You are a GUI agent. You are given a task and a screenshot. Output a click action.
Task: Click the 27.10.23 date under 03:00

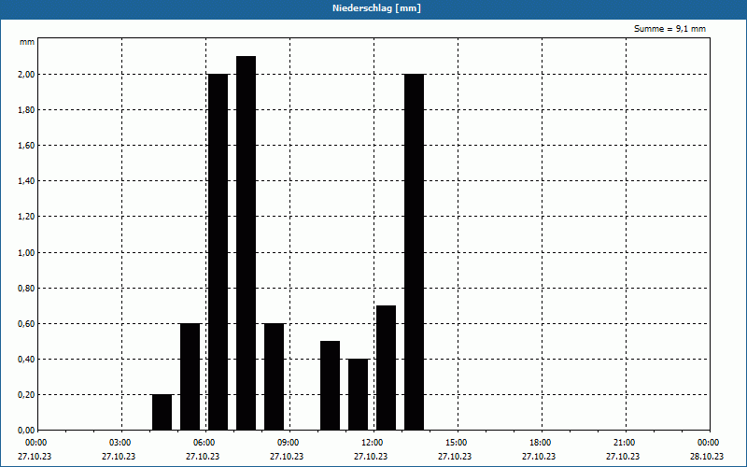(x=119, y=456)
